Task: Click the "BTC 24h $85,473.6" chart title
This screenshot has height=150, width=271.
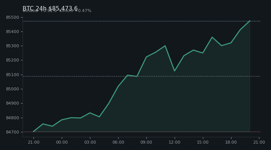Action: tap(50, 8)
